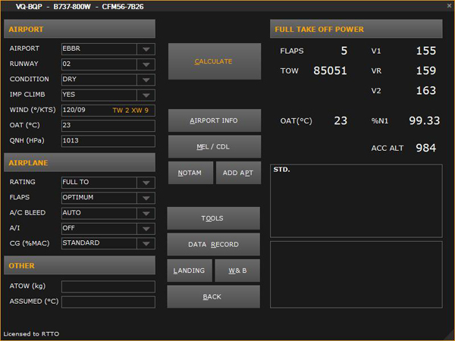Screen dimensions: 455x341
Task: Open the MEL / CDL dialog
Action: point(214,146)
